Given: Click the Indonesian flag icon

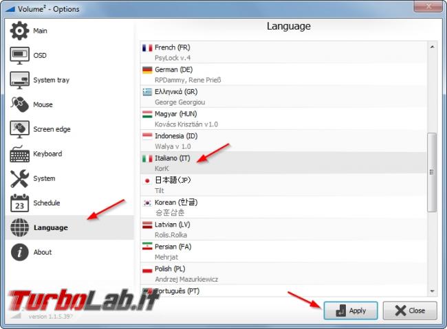Looking at the screenshot, I should (147, 136).
